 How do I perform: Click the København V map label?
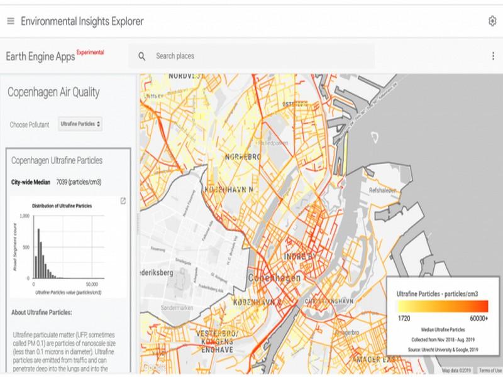coord(257,302)
